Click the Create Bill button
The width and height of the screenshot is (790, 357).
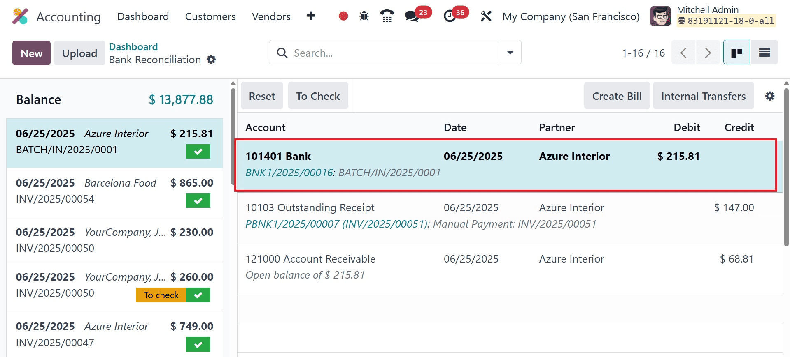(617, 96)
